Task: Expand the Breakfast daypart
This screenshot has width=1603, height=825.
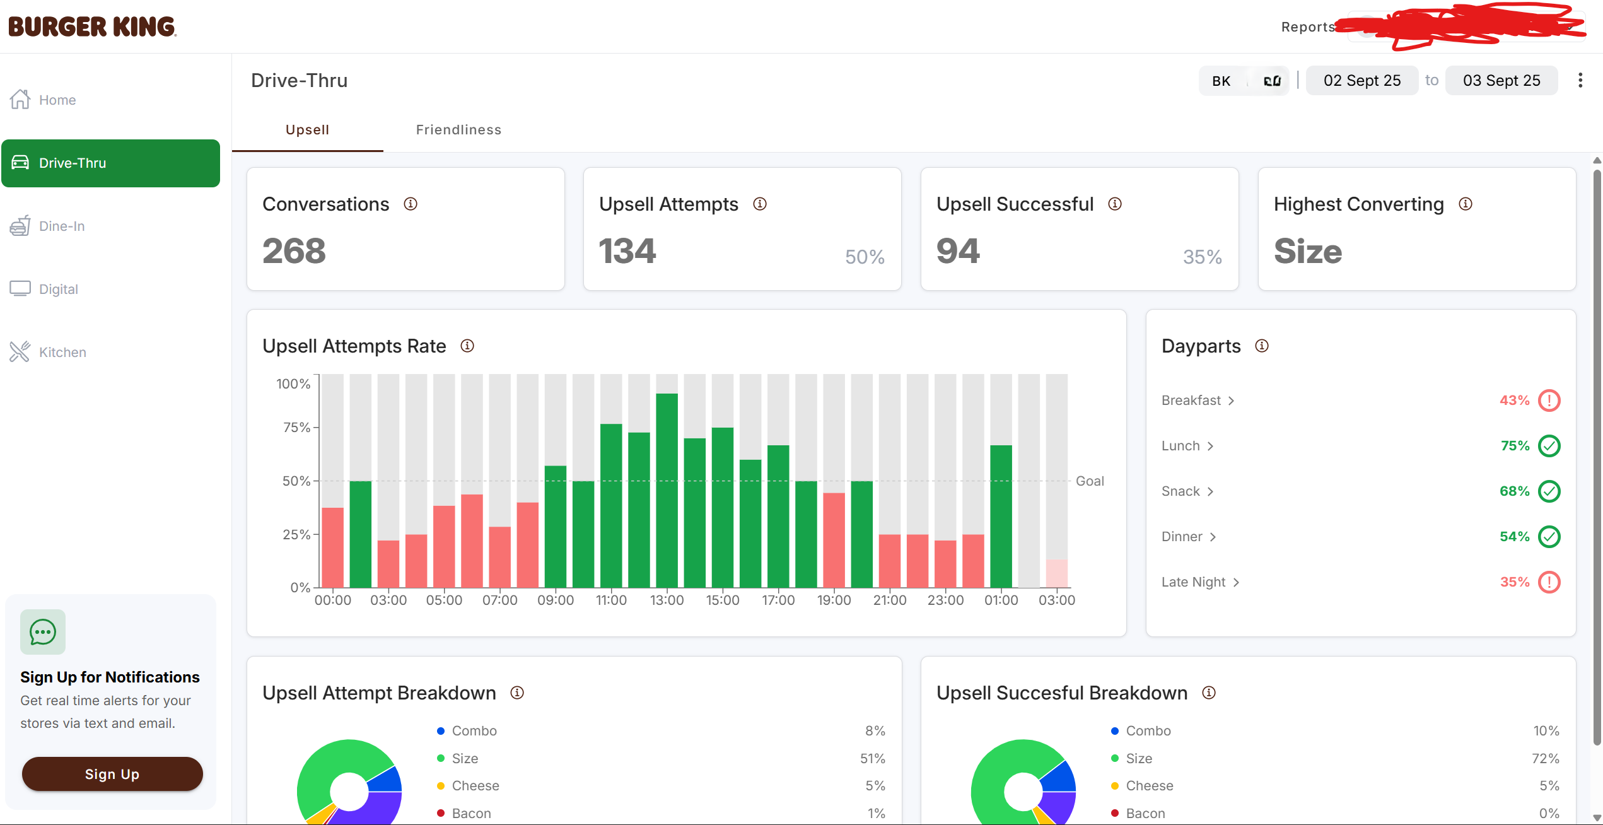Action: (1198, 401)
